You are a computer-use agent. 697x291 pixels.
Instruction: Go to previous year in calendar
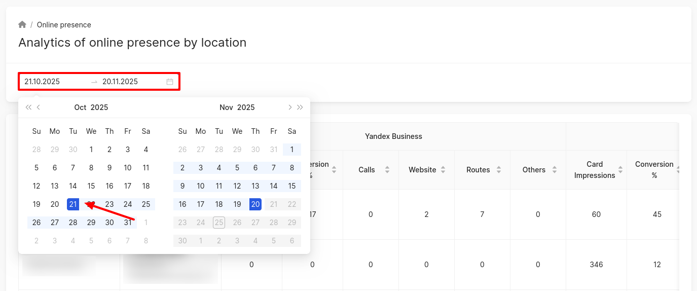point(28,107)
